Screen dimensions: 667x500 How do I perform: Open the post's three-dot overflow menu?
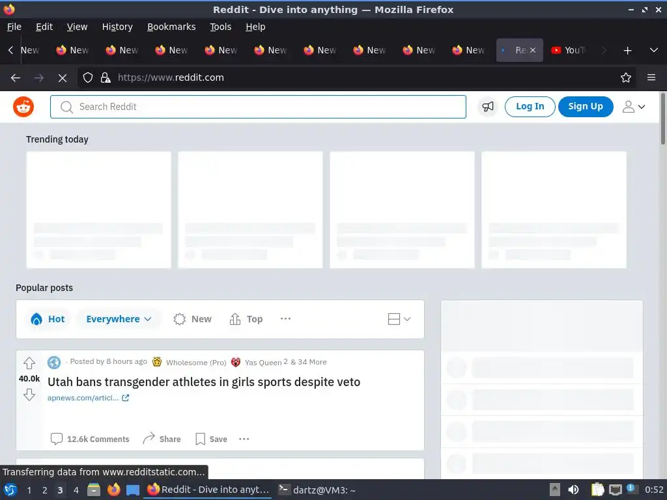pos(244,439)
